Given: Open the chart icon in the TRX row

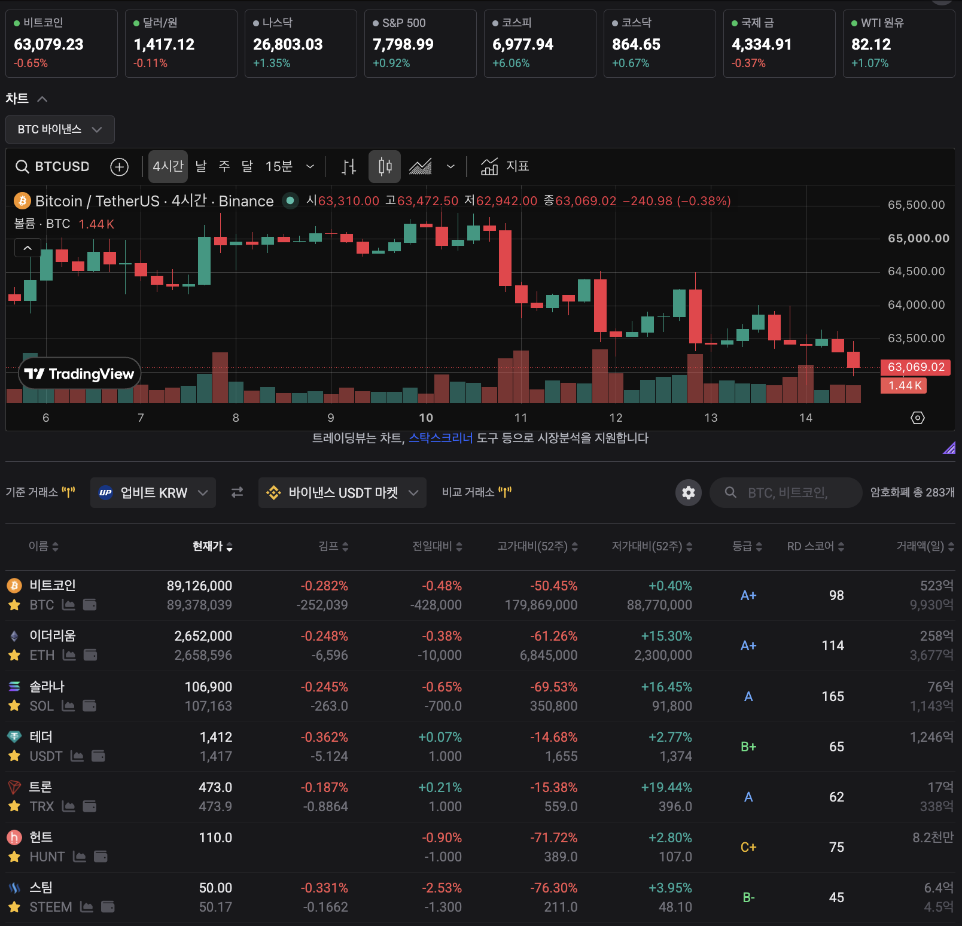Looking at the screenshot, I should pyautogui.click(x=69, y=806).
